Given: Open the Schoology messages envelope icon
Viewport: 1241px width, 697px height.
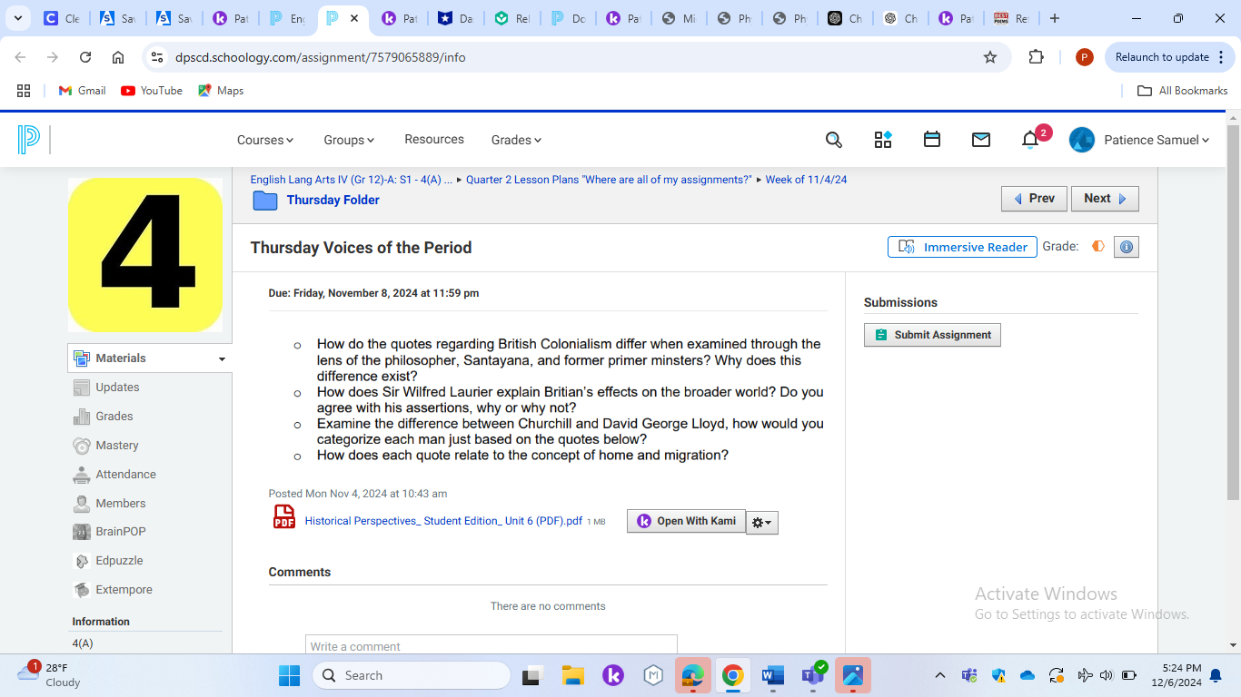Looking at the screenshot, I should pyautogui.click(x=981, y=140).
